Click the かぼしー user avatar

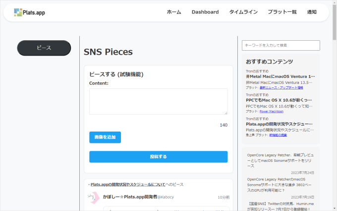(94, 198)
